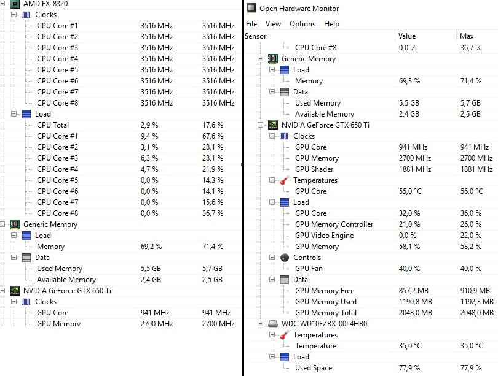
Task: Click the thermometer icon under WDC drive
Action: [x=285, y=335]
